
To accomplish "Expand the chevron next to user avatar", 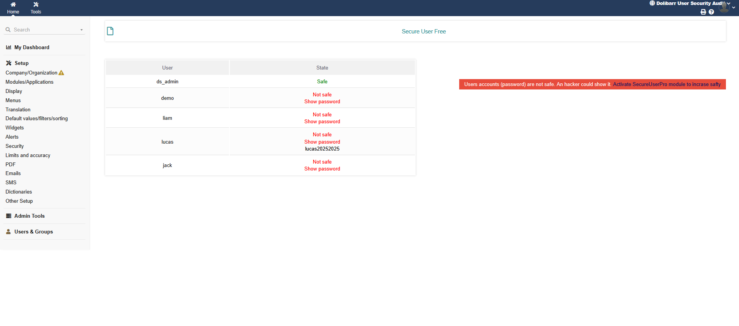I will coord(734,8).
